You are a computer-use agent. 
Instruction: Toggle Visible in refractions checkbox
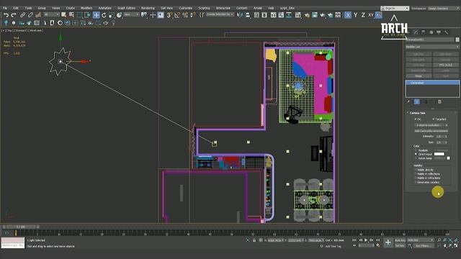(x=416, y=178)
